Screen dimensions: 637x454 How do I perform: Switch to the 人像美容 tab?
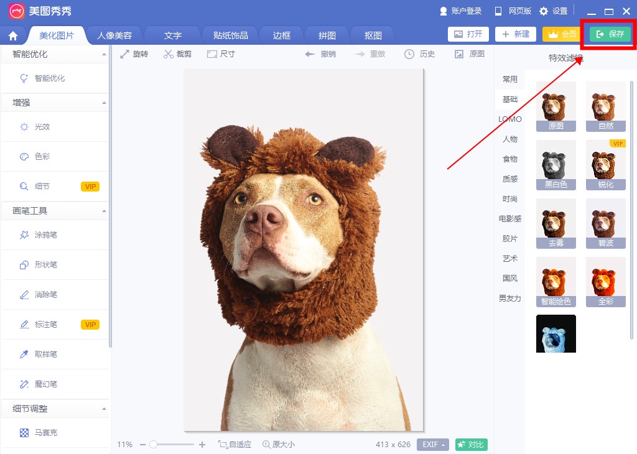click(x=114, y=35)
